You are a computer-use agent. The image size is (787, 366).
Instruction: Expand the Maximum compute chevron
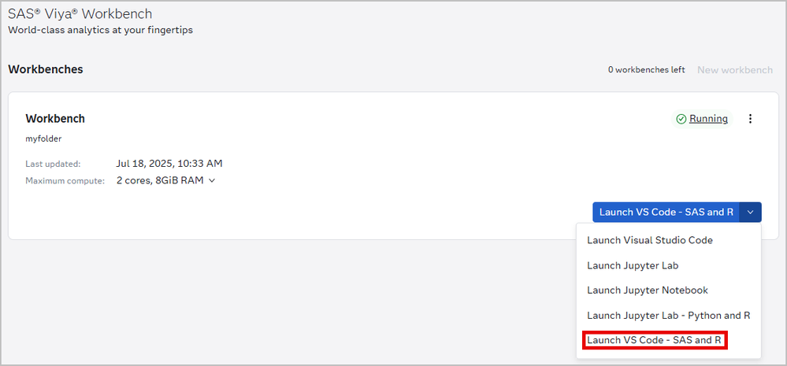point(212,181)
